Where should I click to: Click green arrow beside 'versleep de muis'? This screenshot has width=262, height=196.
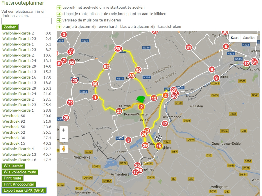pyautogui.click(x=59, y=20)
